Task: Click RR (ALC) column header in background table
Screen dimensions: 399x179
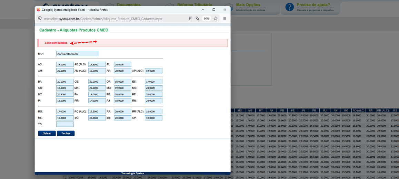Action: click(383, 110)
